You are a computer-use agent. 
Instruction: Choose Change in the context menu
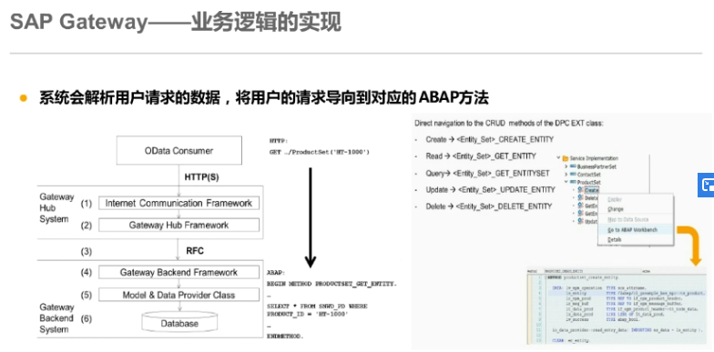point(616,209)
